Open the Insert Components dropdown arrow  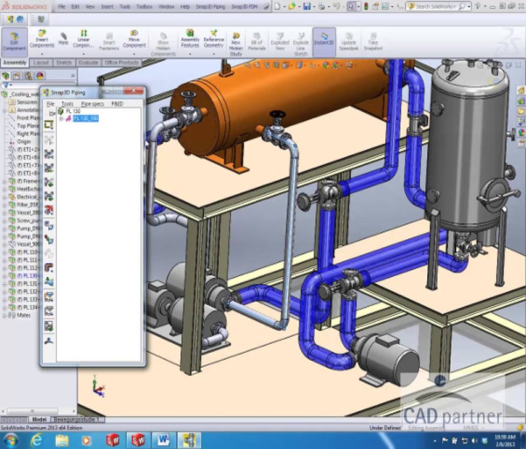coord(42,54)
